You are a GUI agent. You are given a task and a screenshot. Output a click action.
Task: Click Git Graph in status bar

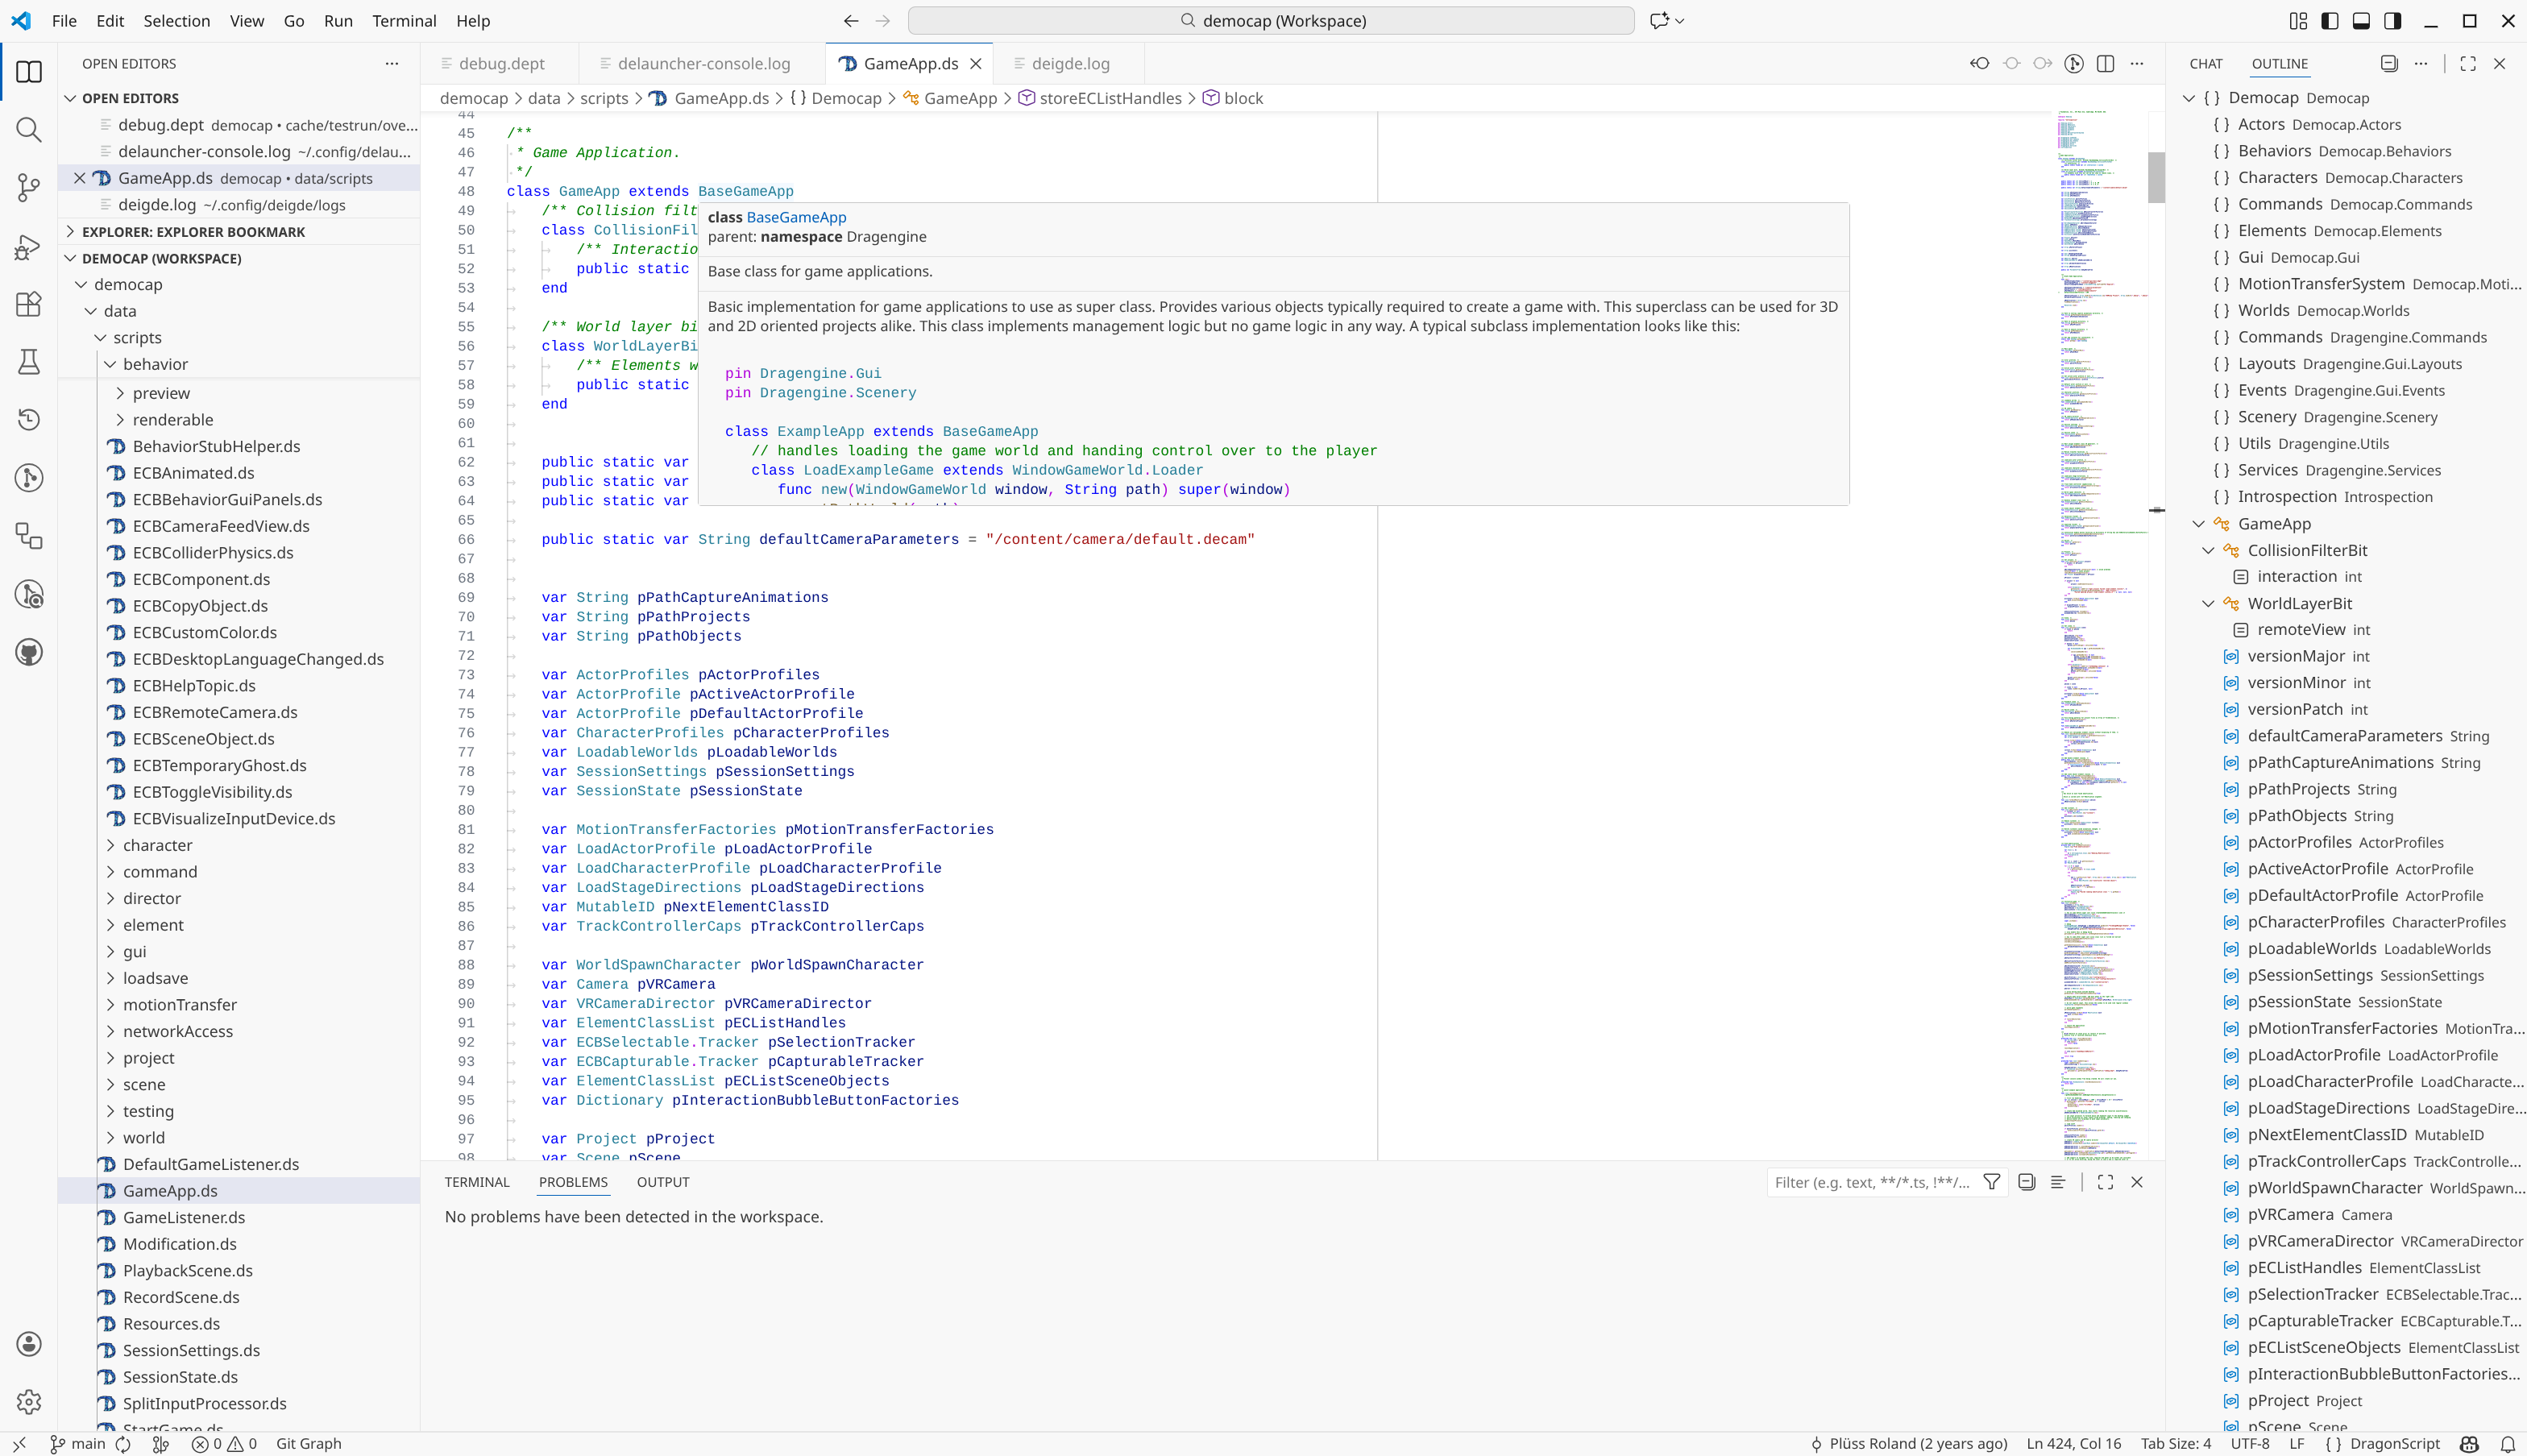point(308,1443)
